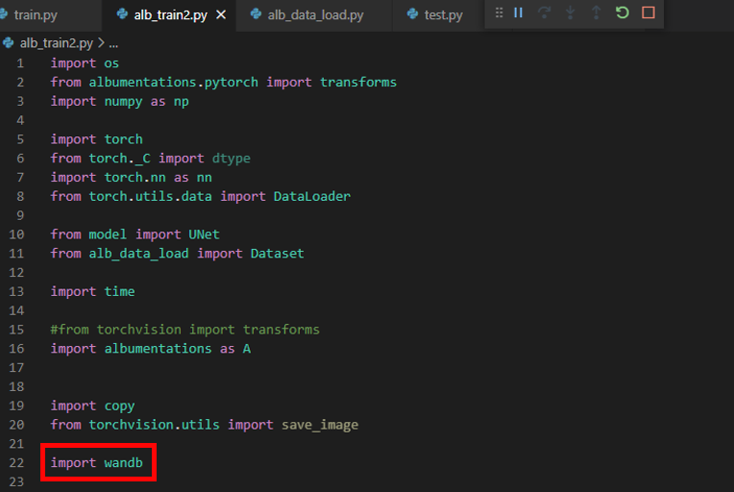Click 'numpy' on line 3

click(x=123, y=102)
